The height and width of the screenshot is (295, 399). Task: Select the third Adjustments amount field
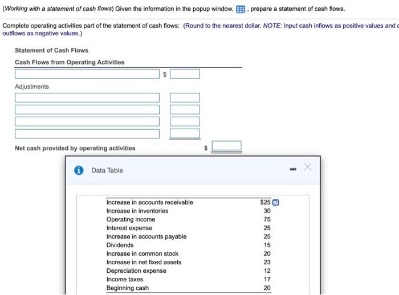coord(185,121)
